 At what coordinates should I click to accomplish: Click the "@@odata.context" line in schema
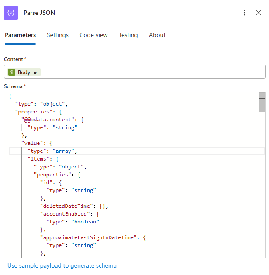(x=49, y=120)
